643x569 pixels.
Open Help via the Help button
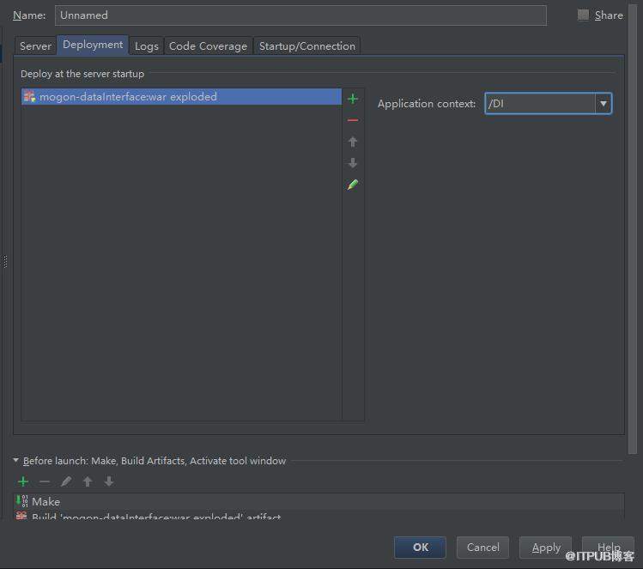click(608, 548)
